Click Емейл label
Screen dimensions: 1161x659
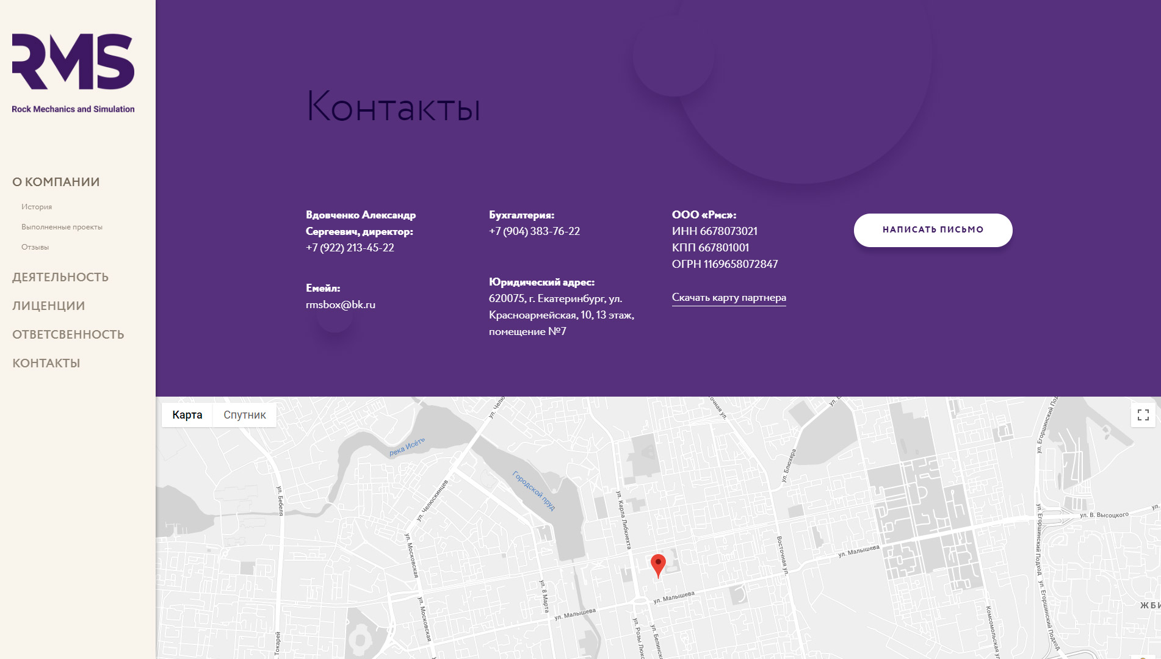click(323, 288)
